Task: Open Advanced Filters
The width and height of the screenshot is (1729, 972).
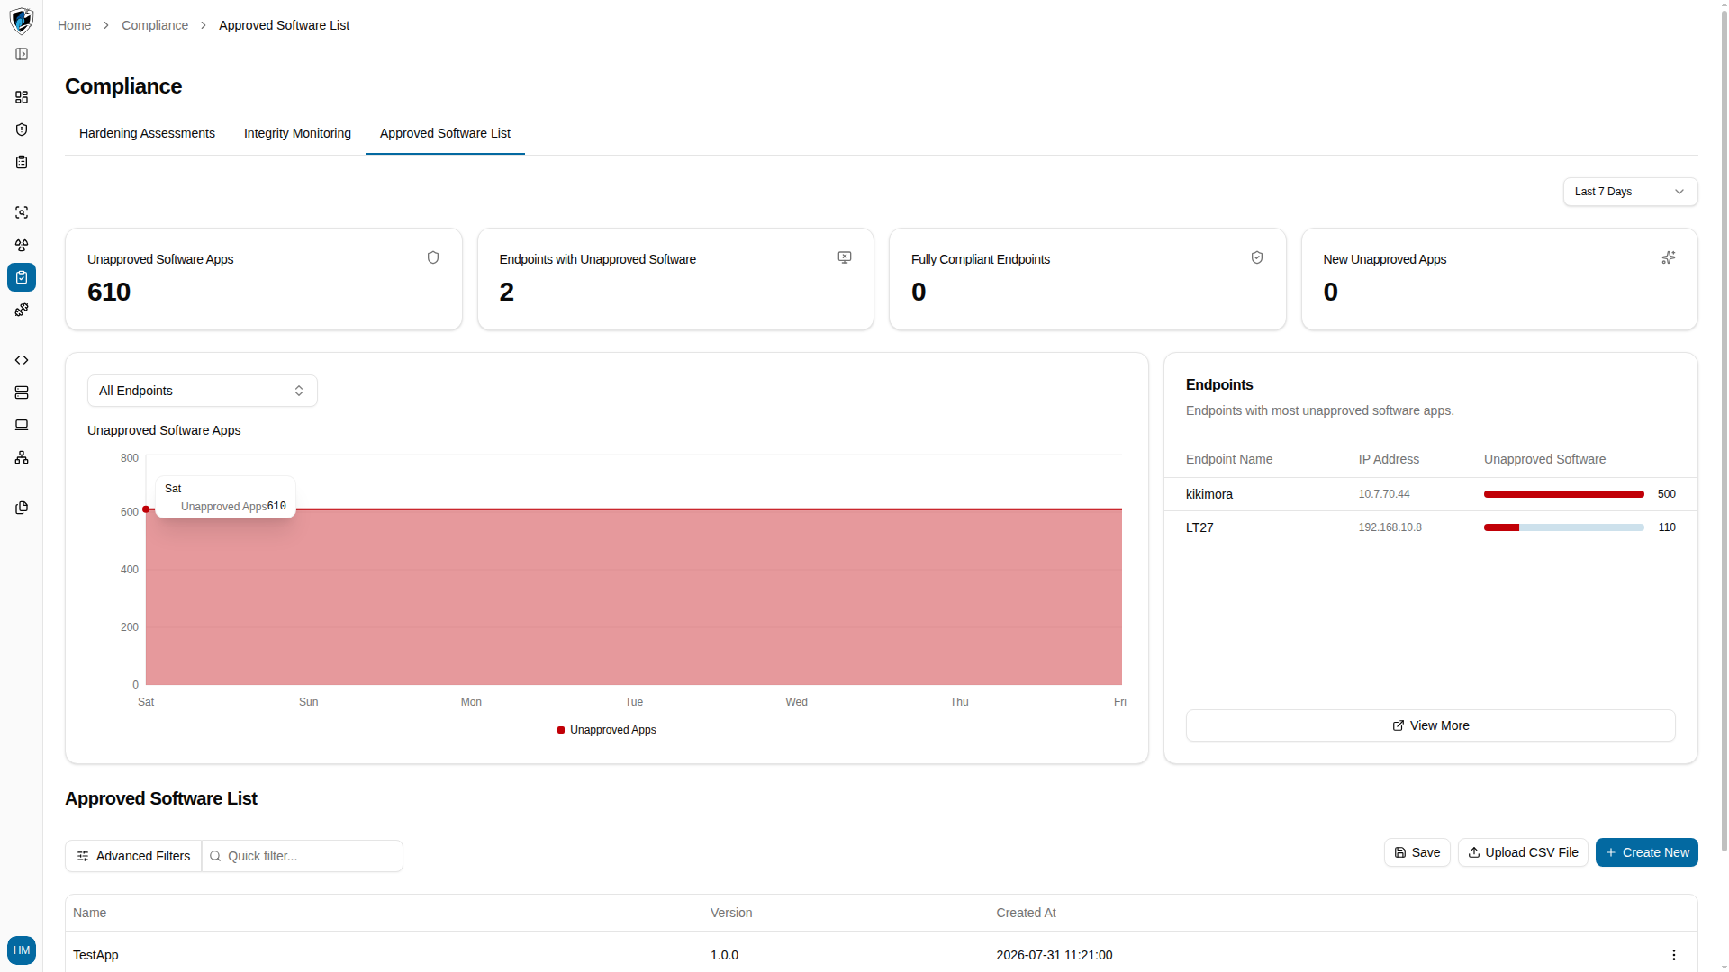Action: coord(133,856)
